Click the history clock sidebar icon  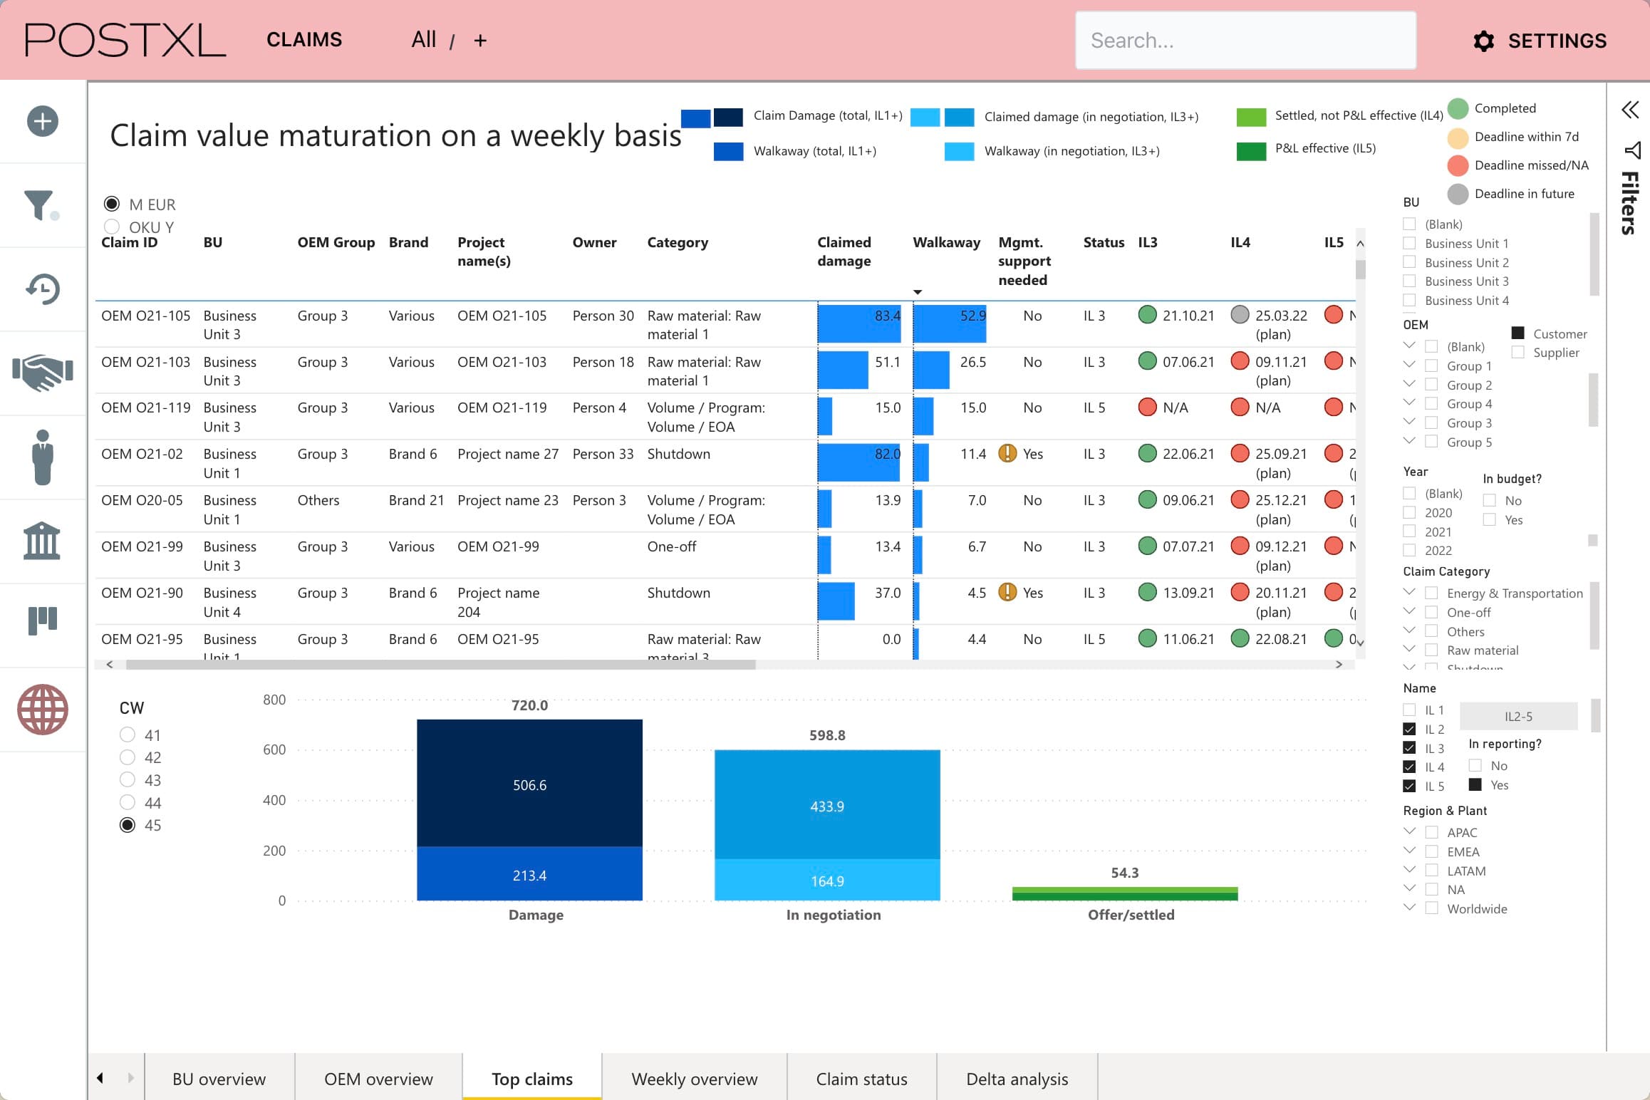coord(43,289)
